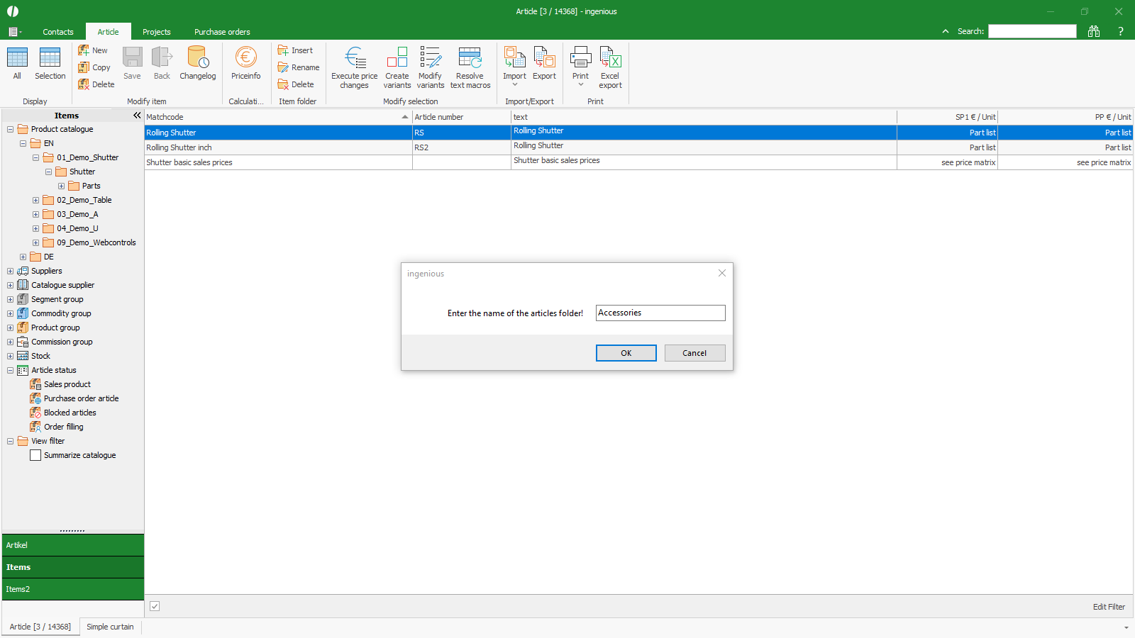This screenshot has height=638, width=1135.
Task: Confirm folder name with OK button
Action: coord(626,353)
